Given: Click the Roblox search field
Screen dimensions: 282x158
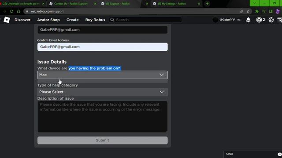Looking at the screenshot, I should [145, 20].
